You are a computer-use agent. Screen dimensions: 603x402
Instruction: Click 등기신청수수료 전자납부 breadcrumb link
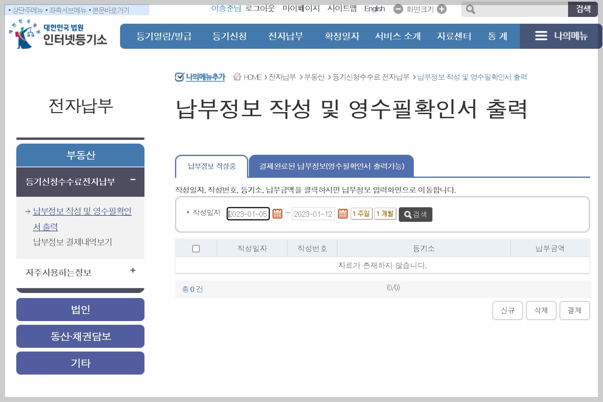pyautogui.click(x=371, y=77)
